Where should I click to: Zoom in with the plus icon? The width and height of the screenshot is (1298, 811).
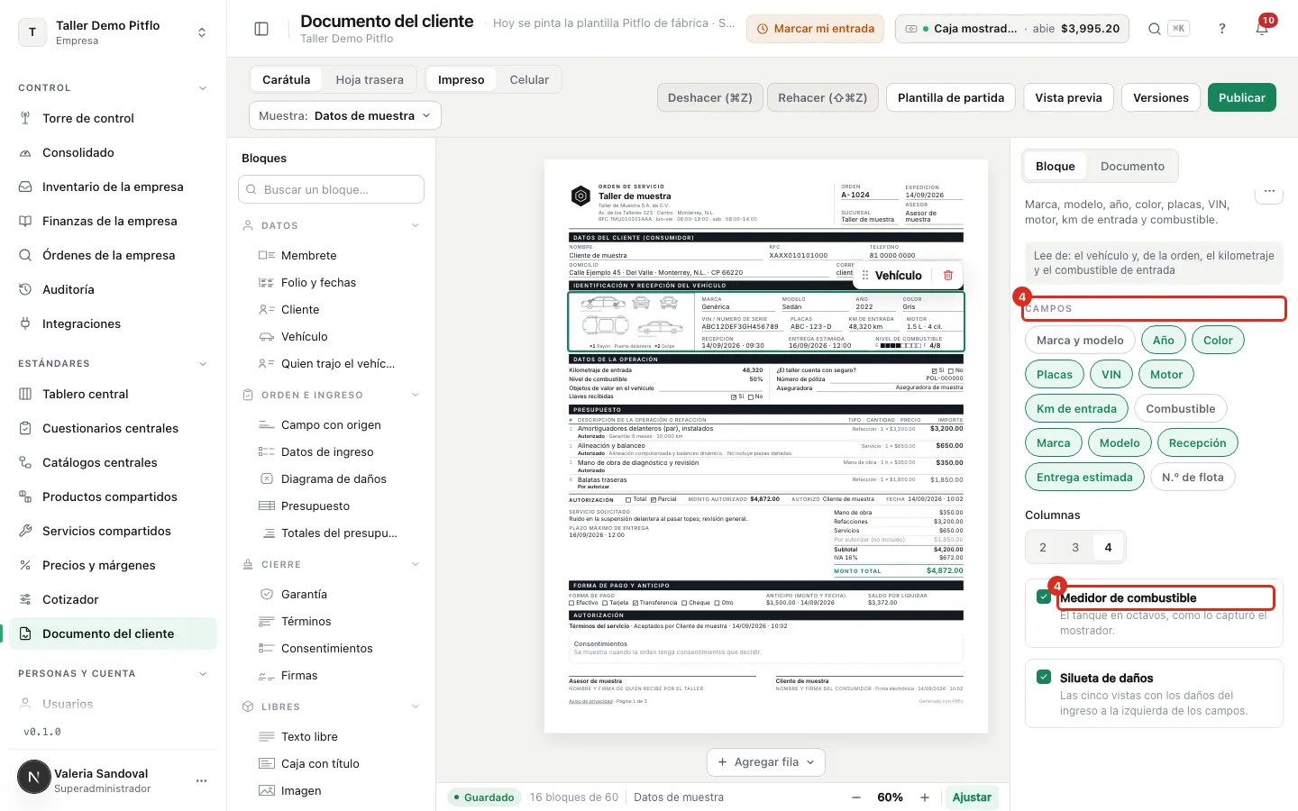point(925,797)
